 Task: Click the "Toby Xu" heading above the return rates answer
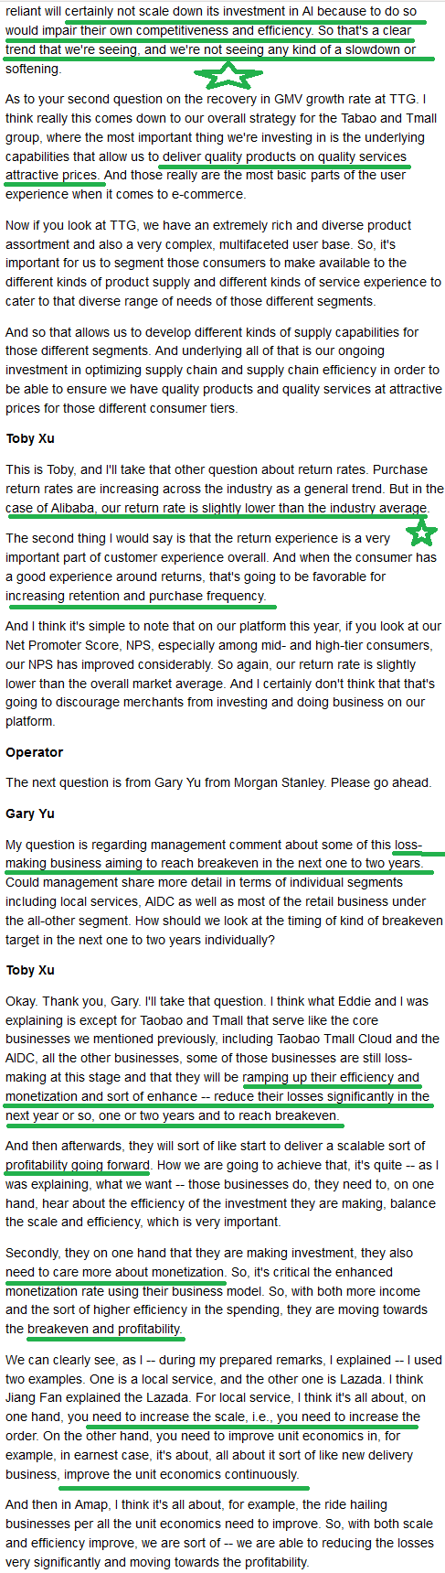(30, 438)
